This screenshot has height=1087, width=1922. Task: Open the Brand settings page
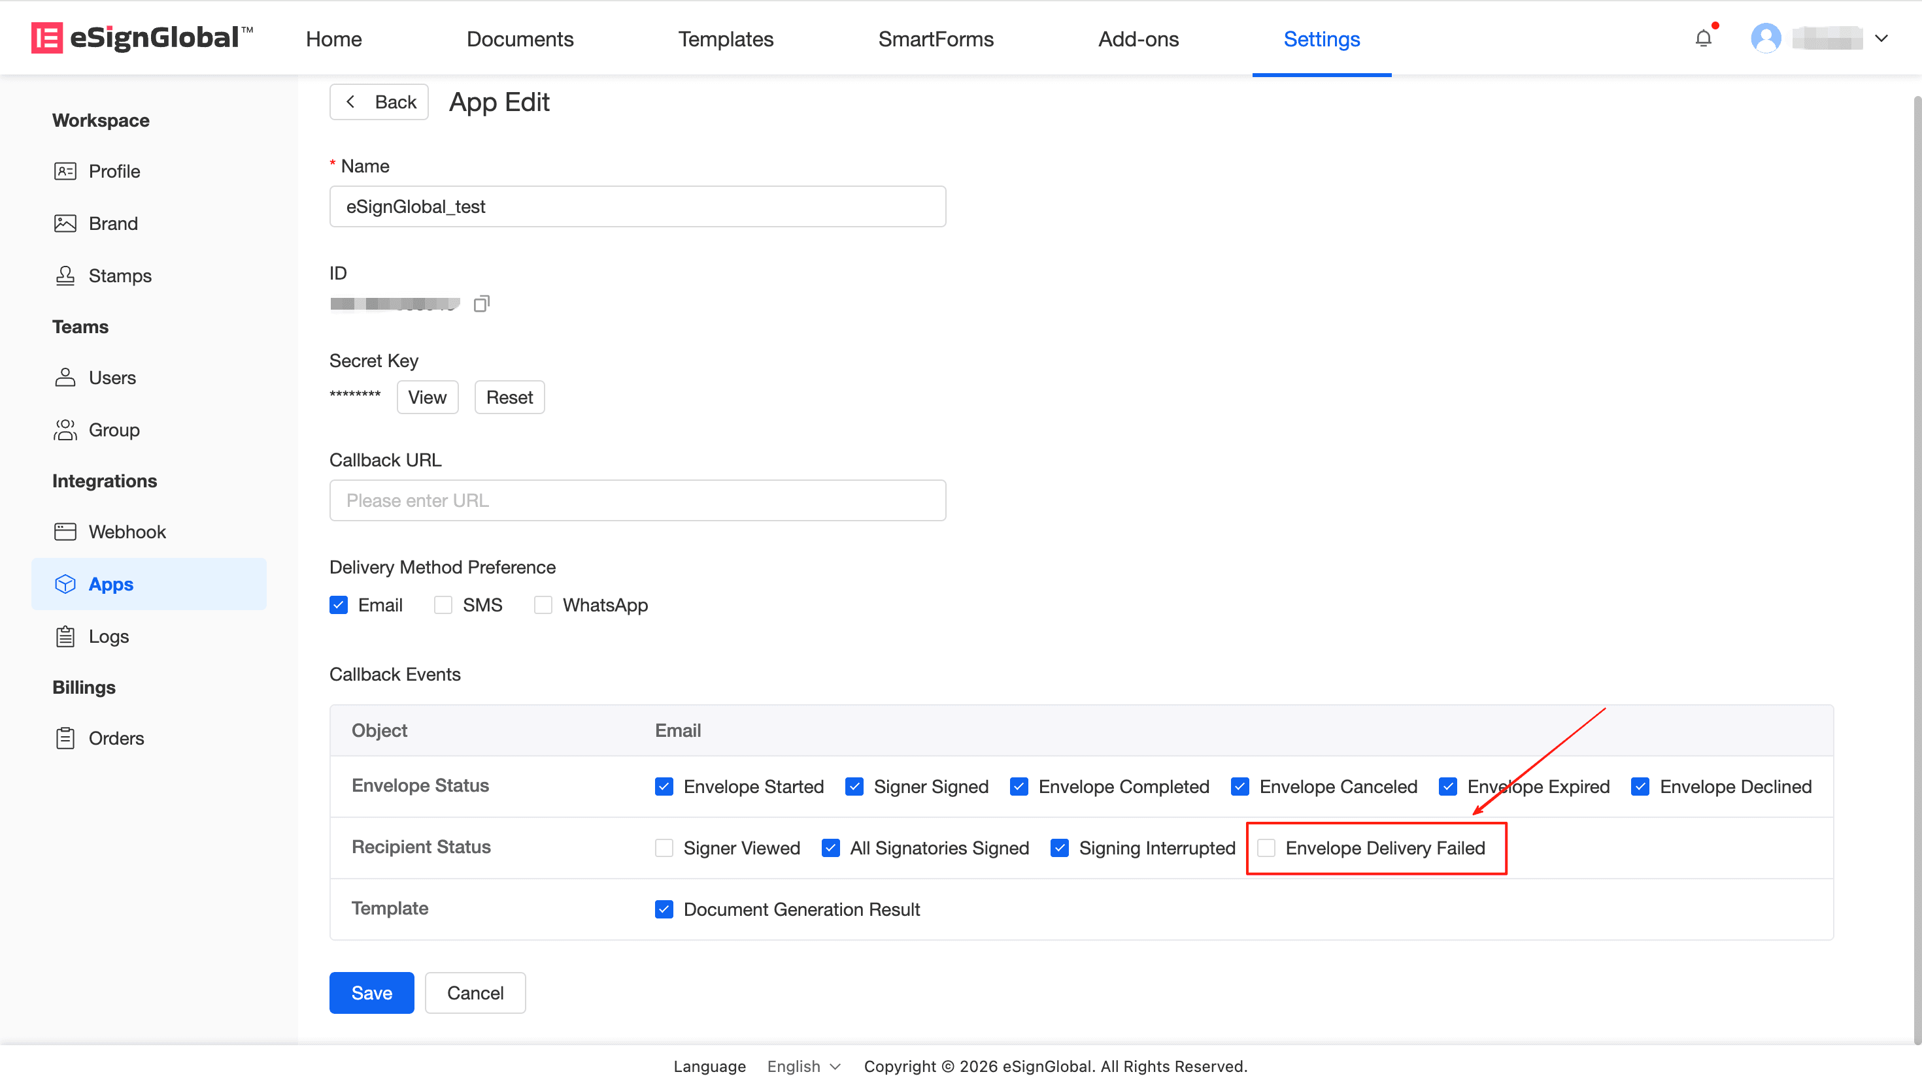coord(113,223)
